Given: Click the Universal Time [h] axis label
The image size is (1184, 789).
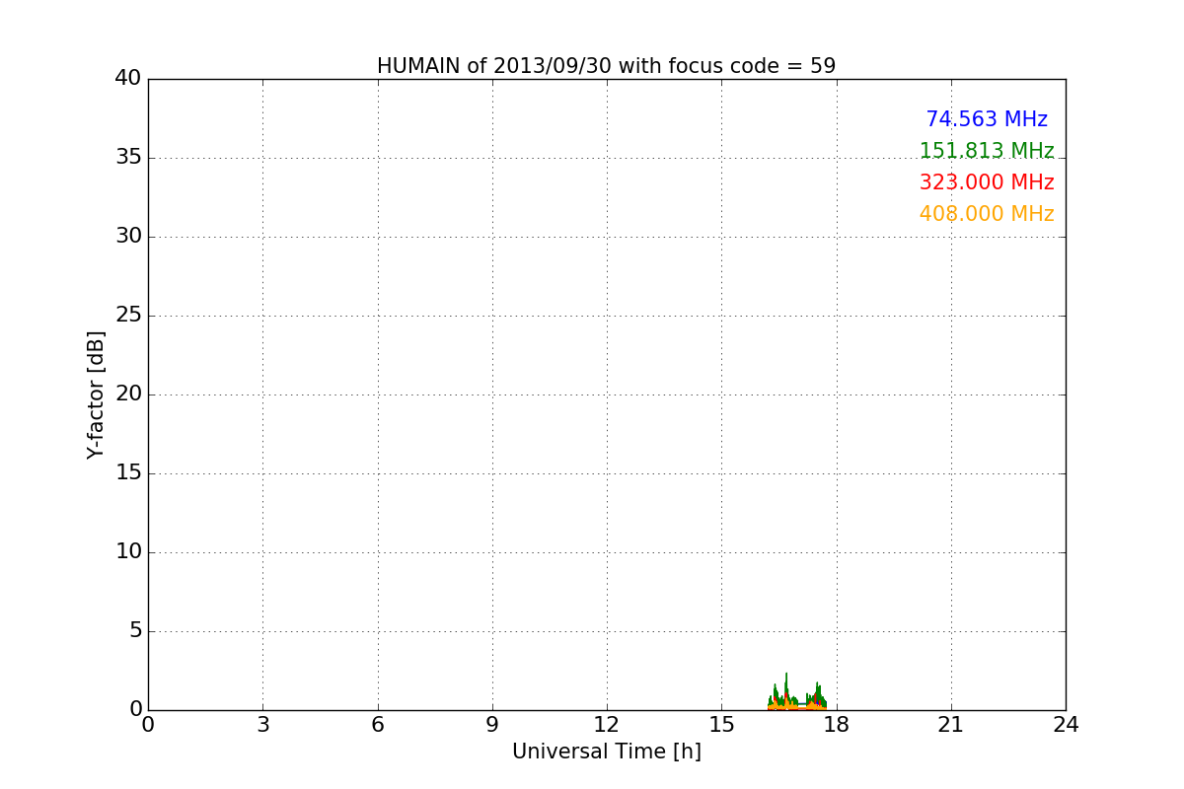Looking at the screenshot, I should (606, 752).
